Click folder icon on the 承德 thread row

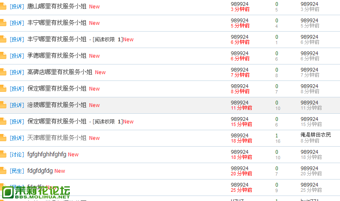tap(3, 56)
